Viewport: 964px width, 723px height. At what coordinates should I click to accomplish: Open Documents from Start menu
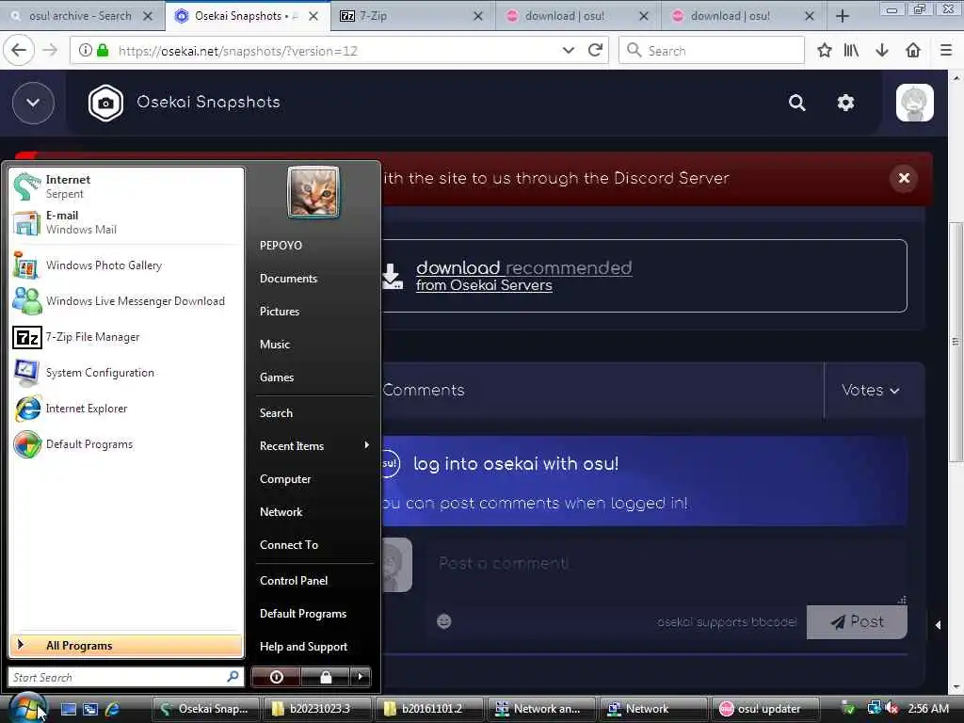coord(313,279)
